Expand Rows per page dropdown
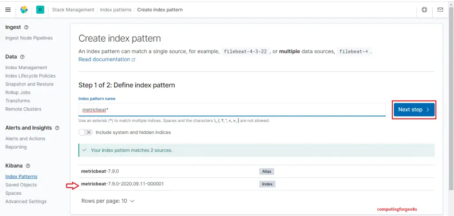The width and height of the screenshot is (454, 216). point(108,200)
